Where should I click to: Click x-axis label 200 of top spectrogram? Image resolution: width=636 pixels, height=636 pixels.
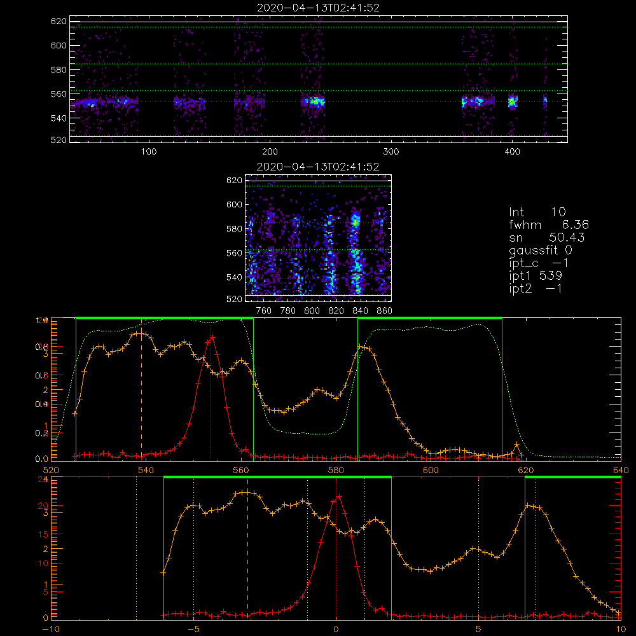click(270, 152)
